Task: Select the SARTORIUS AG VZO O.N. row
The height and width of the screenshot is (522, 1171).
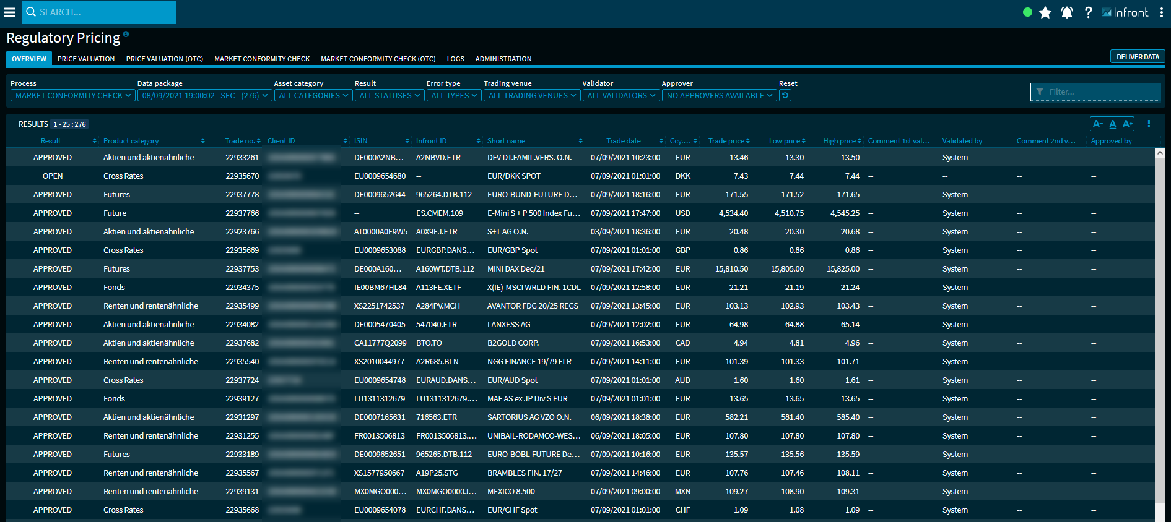Action: click(x=580, y=417)
